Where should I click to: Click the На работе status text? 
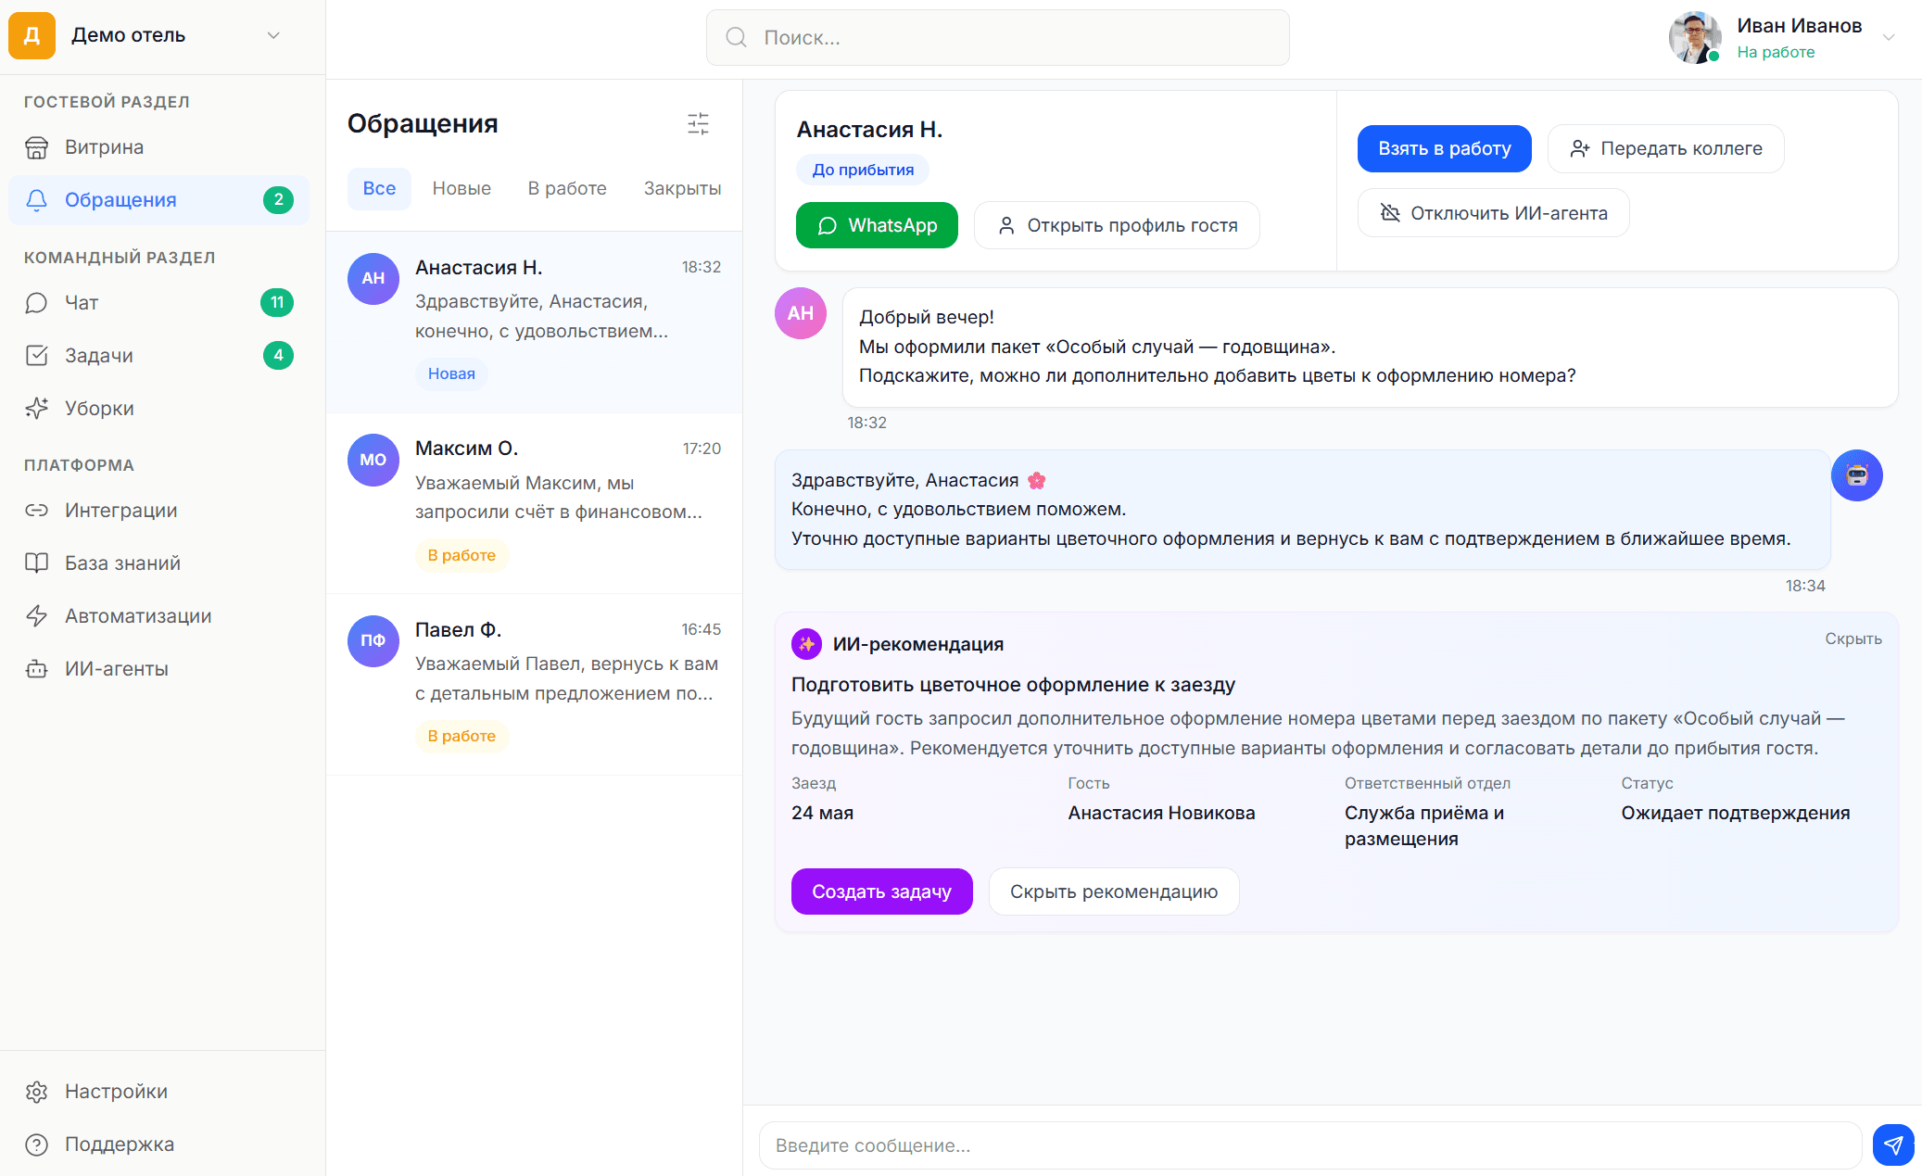click(1776, 53)
